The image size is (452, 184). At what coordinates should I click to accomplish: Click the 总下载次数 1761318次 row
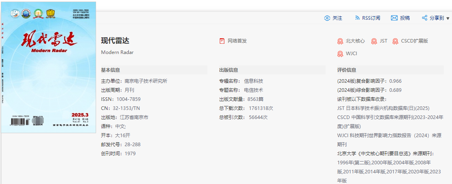pyautogui.click(x=246, y=108)
